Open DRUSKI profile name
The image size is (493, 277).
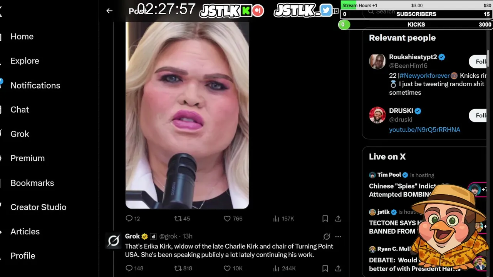click(x=401, y=111)
